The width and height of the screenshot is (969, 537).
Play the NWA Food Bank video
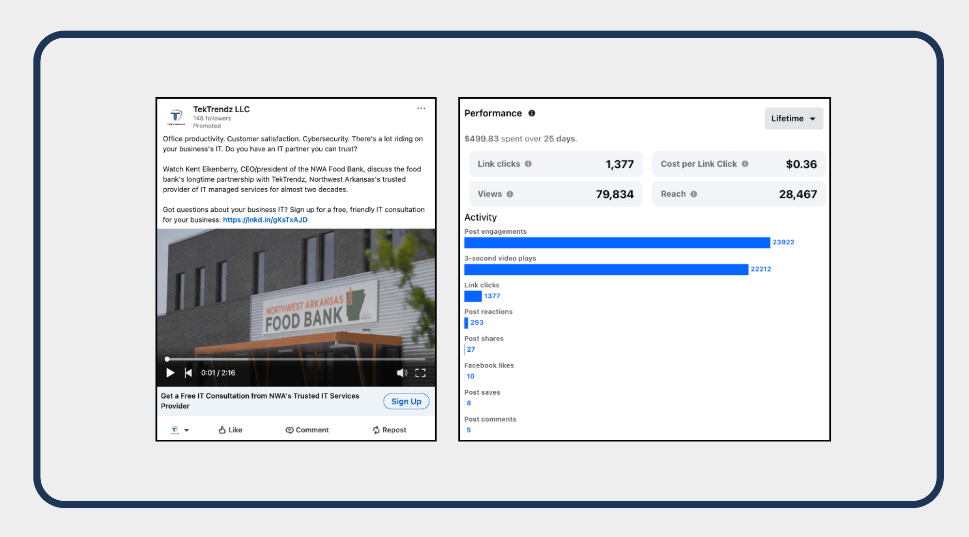coord(170,373)
